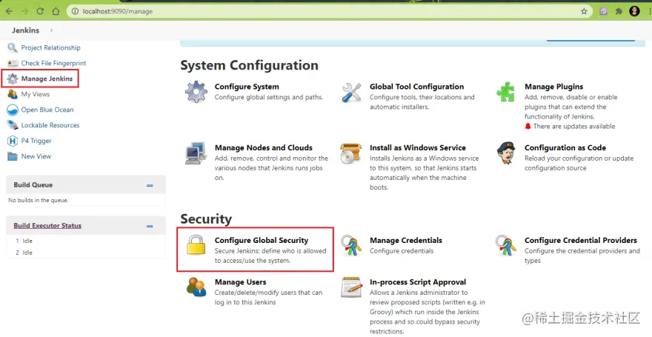Open Global Tool Configuration
The image size is (652, 337).
[x=416, y=87]
